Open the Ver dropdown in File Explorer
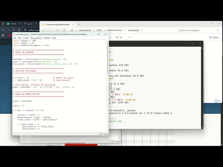Image resolution: width=223 pixels, height=167 pixels. [120, 38]
